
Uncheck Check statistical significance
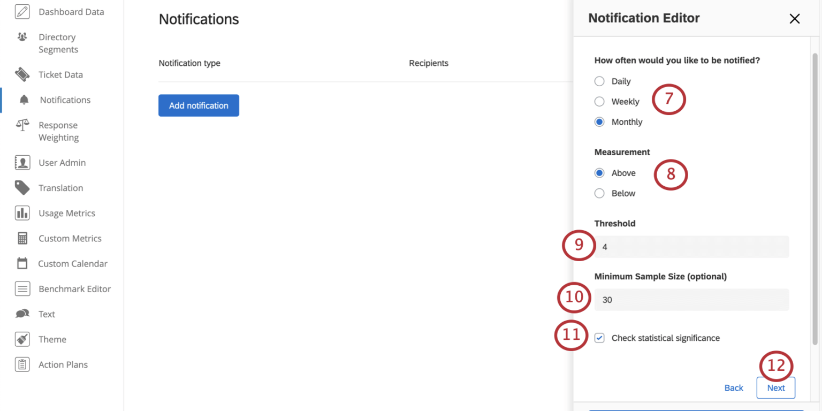pos(599,338)
